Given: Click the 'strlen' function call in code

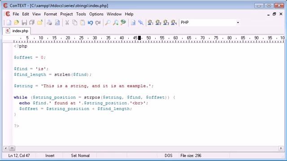Looking at the screenshot, I should pos(62,75).
